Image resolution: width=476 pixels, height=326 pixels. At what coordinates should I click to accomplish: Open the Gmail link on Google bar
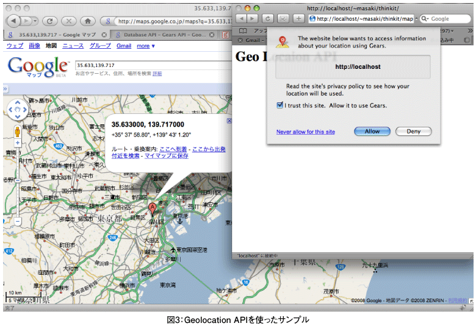[124, 46]
